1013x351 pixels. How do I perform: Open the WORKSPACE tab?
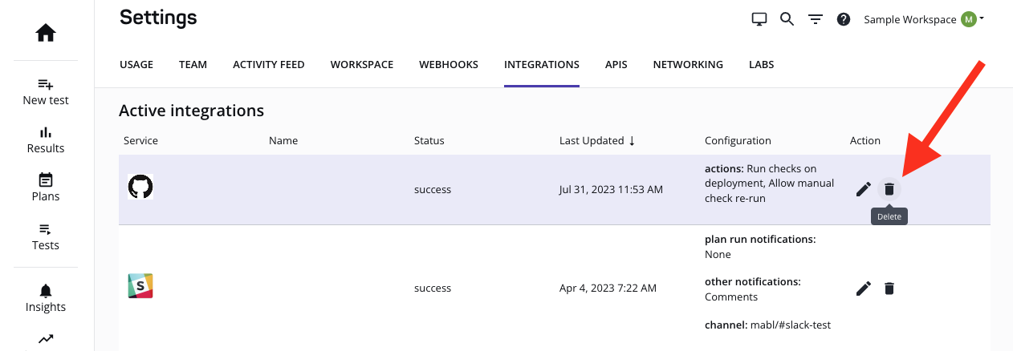pos(362,65)
